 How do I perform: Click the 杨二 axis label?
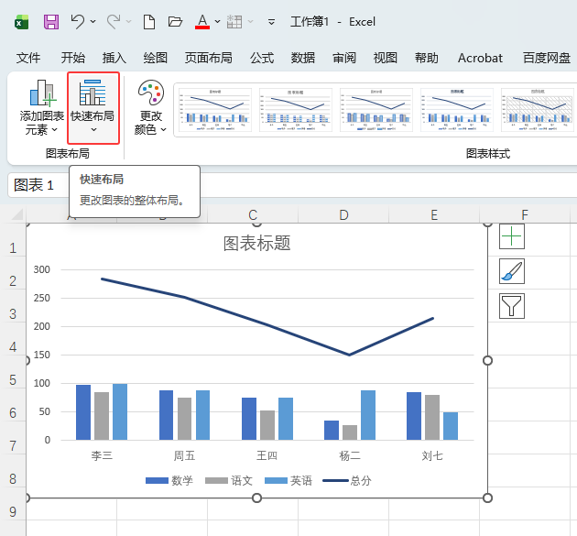coord(350,455)
